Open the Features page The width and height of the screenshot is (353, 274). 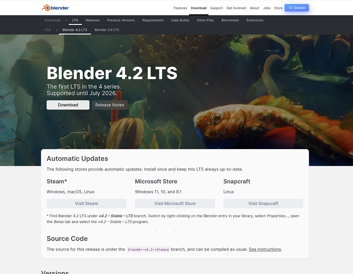coord(180,8)
